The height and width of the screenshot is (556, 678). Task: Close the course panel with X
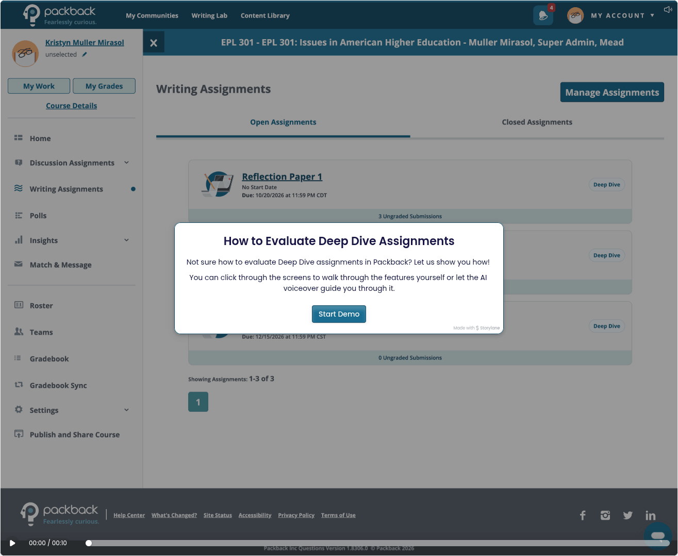(154, 43)
